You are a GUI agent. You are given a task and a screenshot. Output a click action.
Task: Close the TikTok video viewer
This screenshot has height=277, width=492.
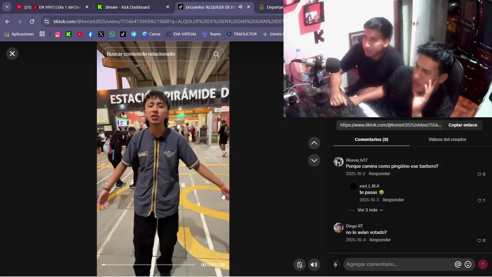[12, 53]
